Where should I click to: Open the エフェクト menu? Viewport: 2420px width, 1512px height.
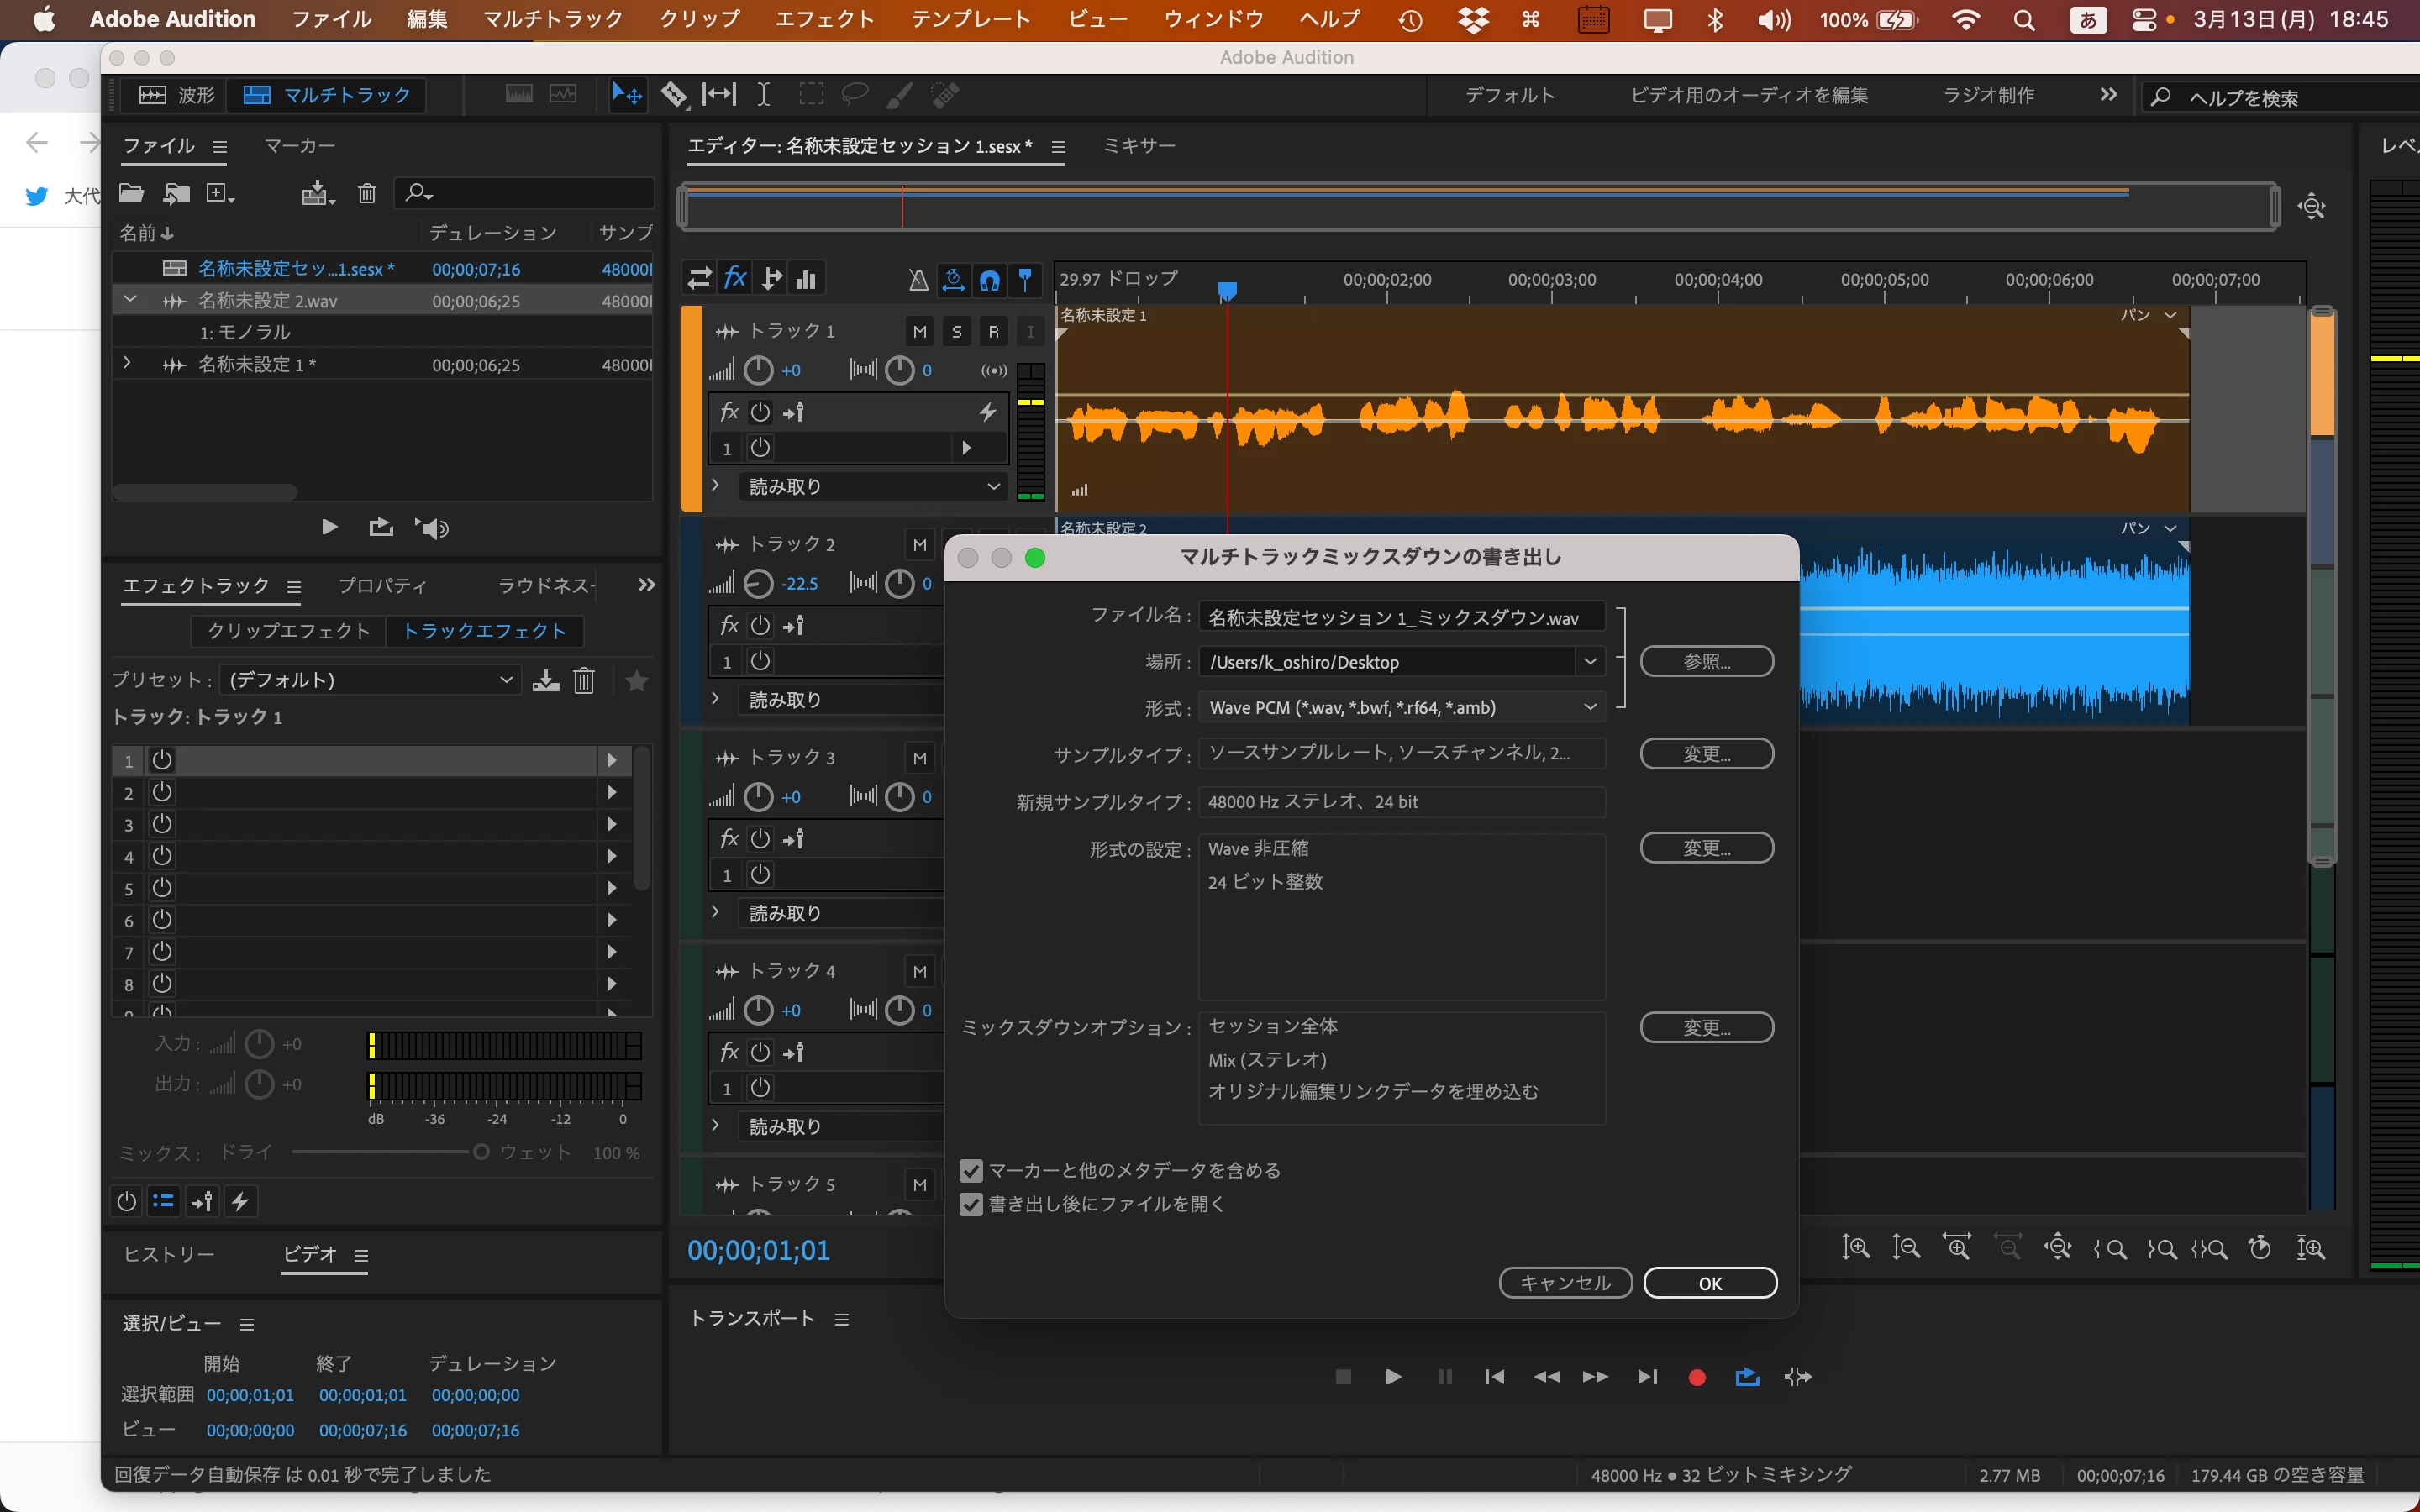(824, 19)
